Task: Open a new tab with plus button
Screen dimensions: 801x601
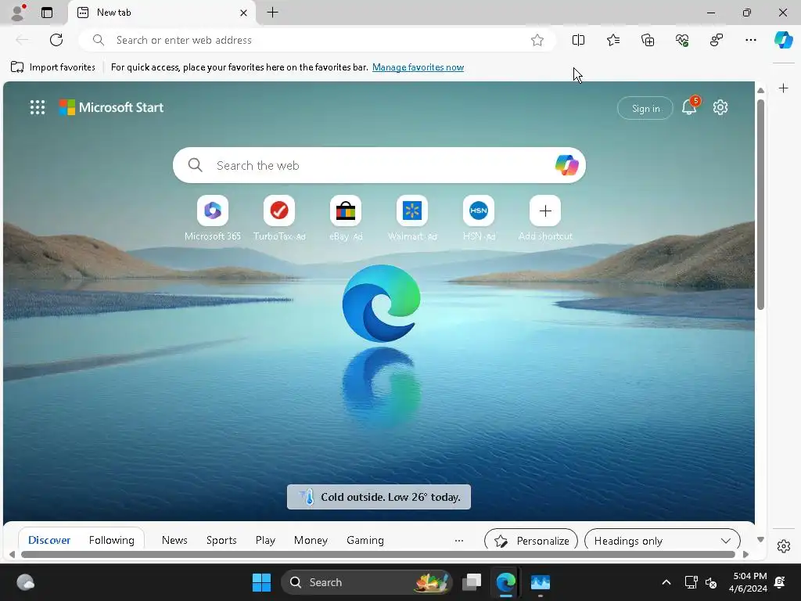Action: [x=273, y=13]
